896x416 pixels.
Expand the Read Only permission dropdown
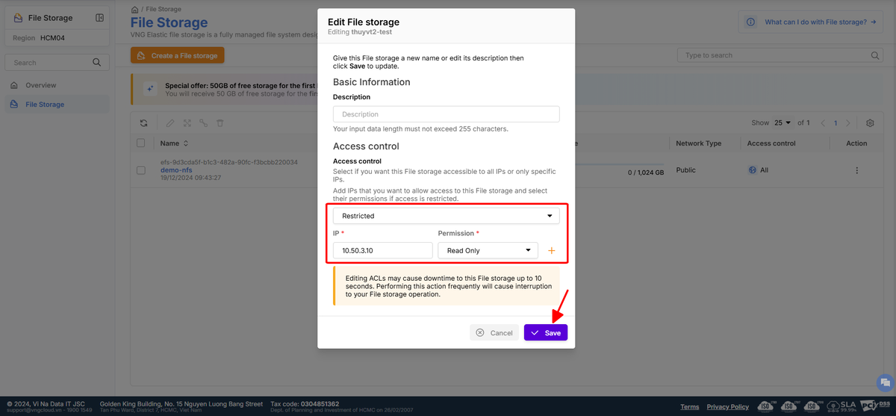(x=487, y=251)
